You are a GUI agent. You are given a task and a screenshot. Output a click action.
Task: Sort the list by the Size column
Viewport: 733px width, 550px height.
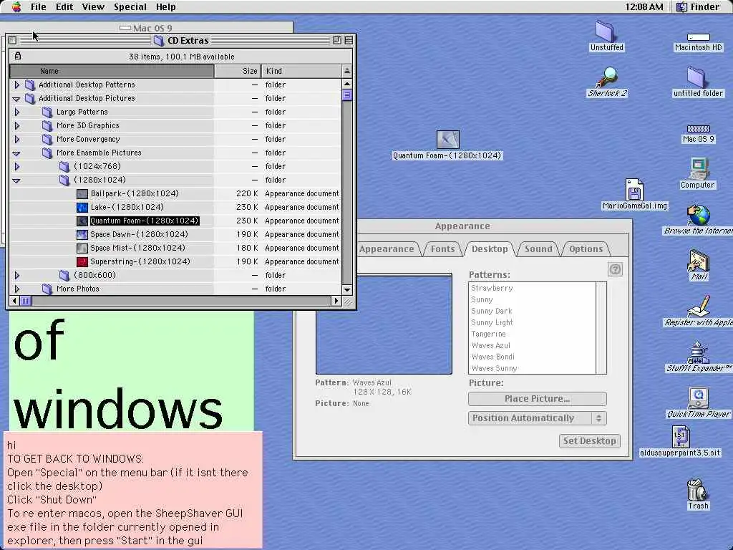[x=238, y=71]
